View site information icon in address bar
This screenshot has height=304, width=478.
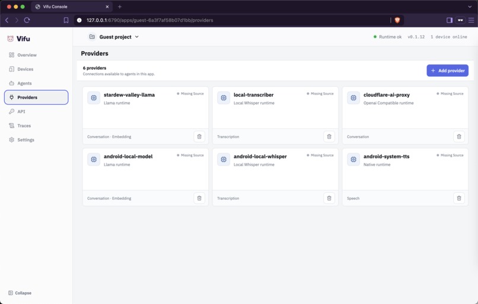click(79, 20)
